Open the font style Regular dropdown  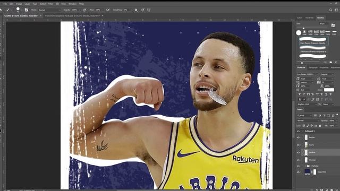click(327, 74)
